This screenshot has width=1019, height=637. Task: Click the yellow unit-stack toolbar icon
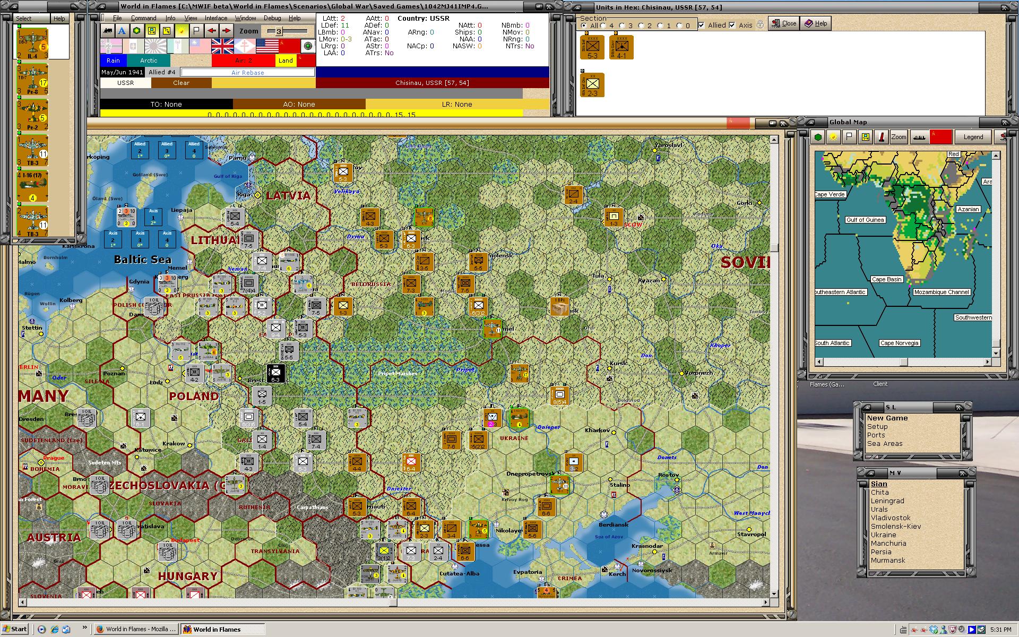coord(152,31)
